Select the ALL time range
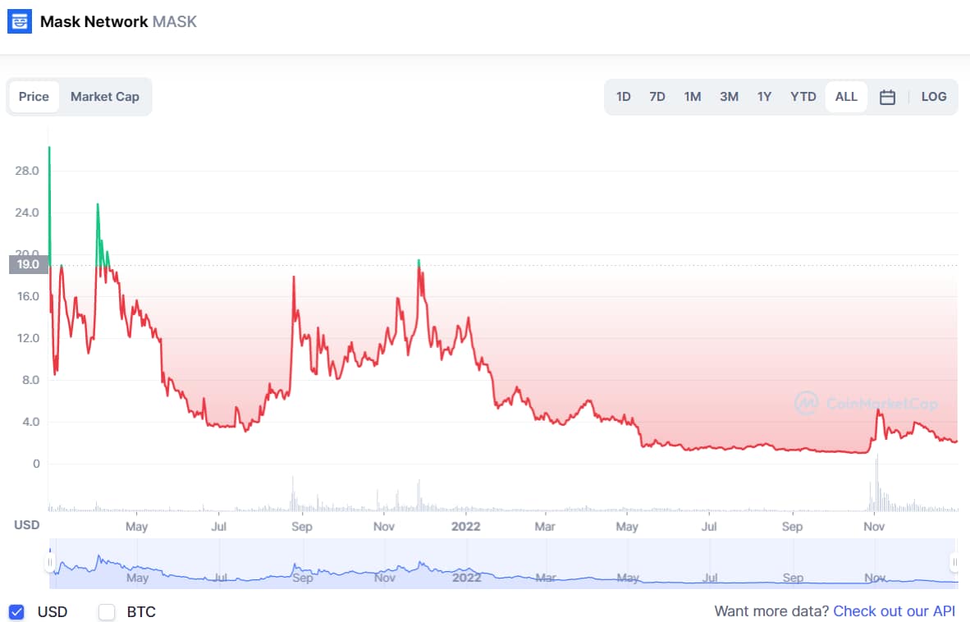 (x=846, y=97)
